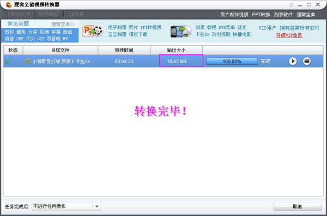Click the 持续时间 column header
The image size is (327, 216).
pos(124,50)
